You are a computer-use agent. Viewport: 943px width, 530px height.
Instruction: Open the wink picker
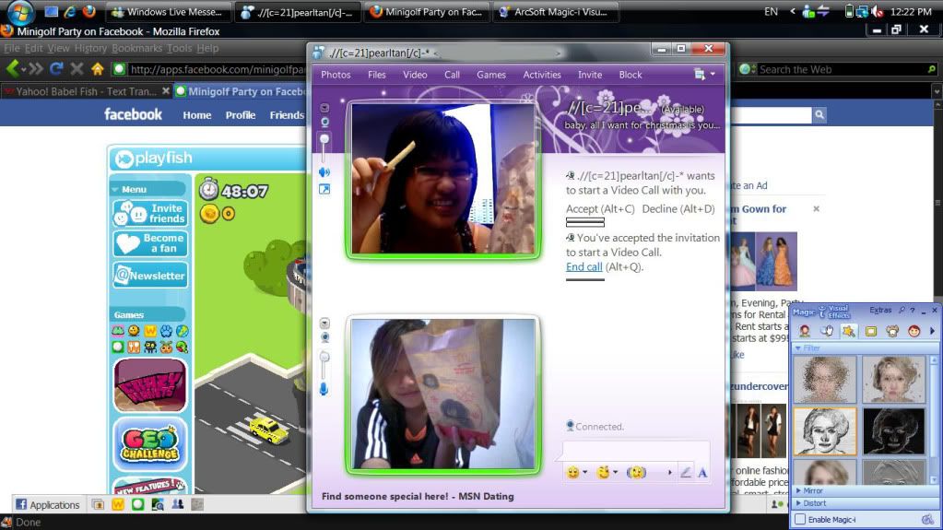pos(603,472)
